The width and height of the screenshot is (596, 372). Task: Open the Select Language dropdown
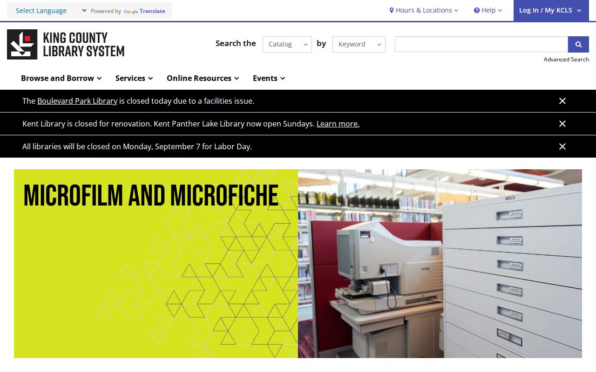pyautogui.click(x=50, y=11)
